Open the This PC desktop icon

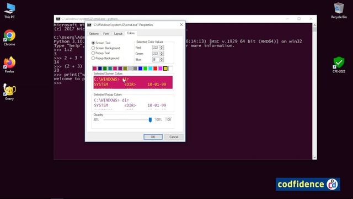point(9,11)
